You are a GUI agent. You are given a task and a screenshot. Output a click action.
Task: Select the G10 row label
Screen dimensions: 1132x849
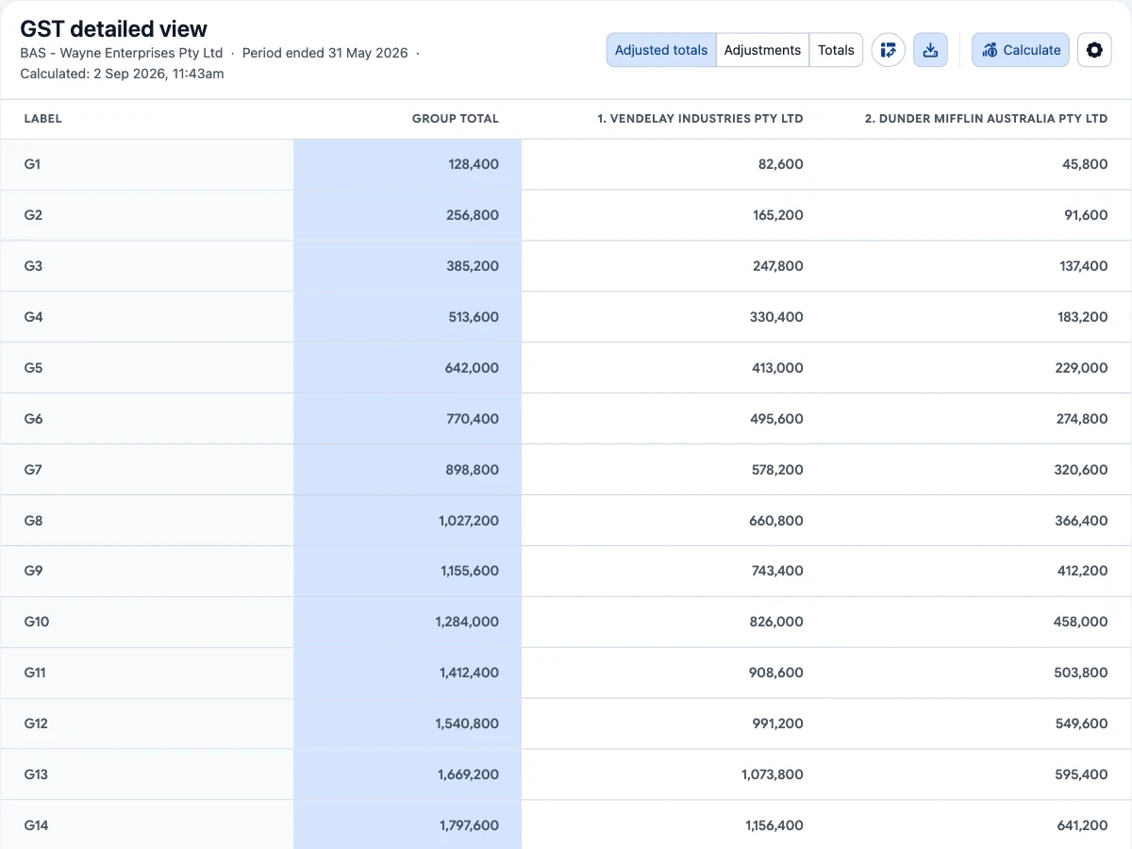coord(37,622)
